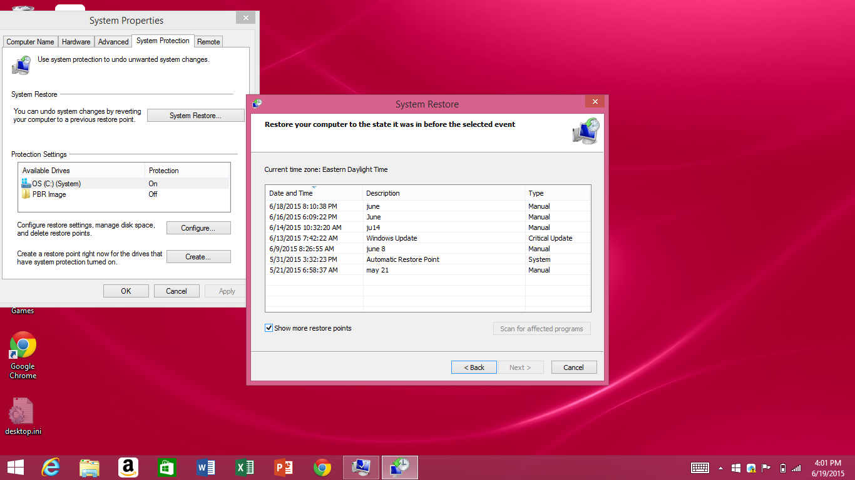This screenshot has width=855, height=480.
Task: Switch to the Remote tab
Action: pyautogui.click(x=208, y=42)
